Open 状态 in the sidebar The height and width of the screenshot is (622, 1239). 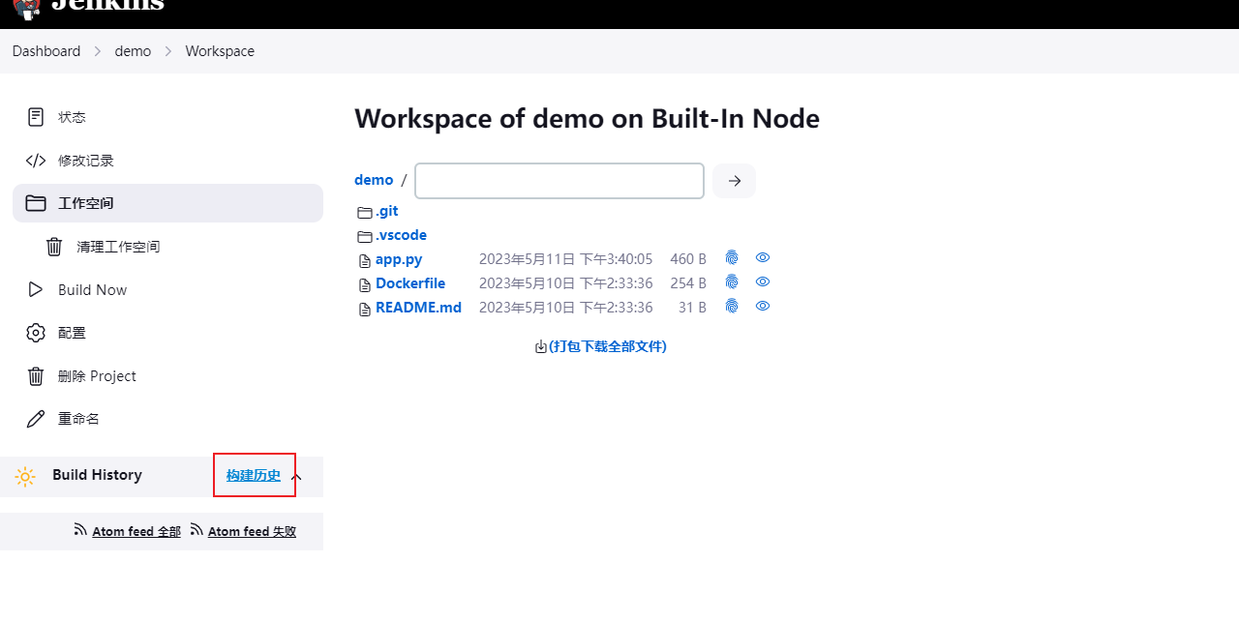(72, 117)
